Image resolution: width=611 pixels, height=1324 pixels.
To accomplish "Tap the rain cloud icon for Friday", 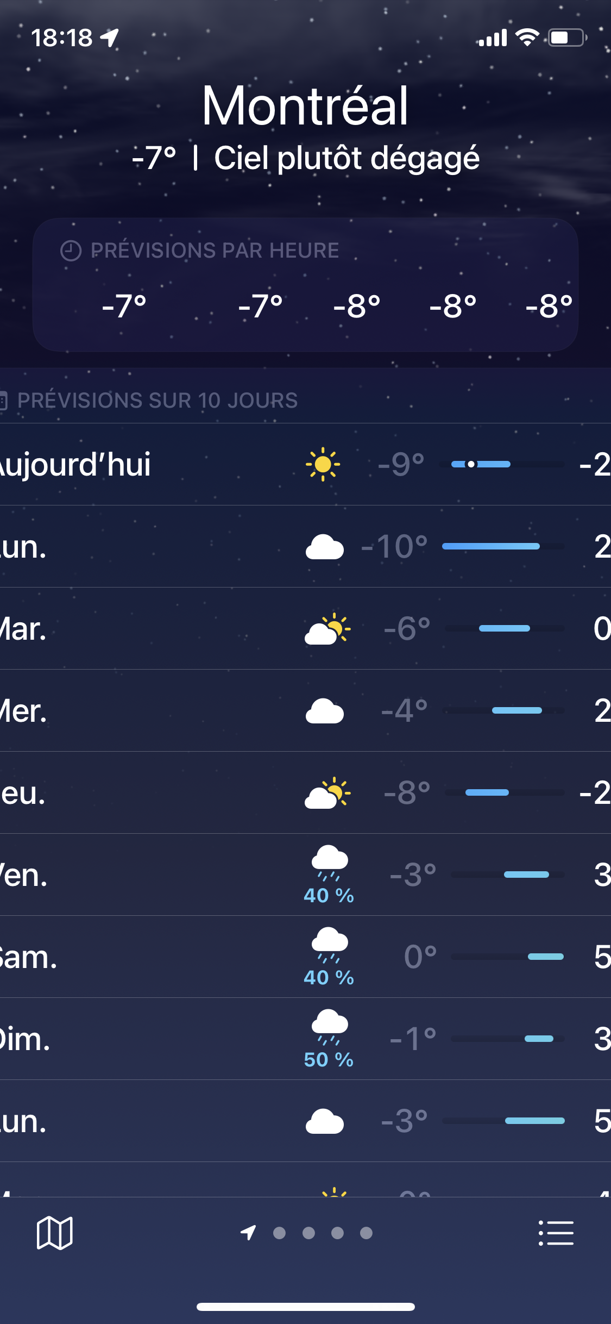I will pos(329,863).
